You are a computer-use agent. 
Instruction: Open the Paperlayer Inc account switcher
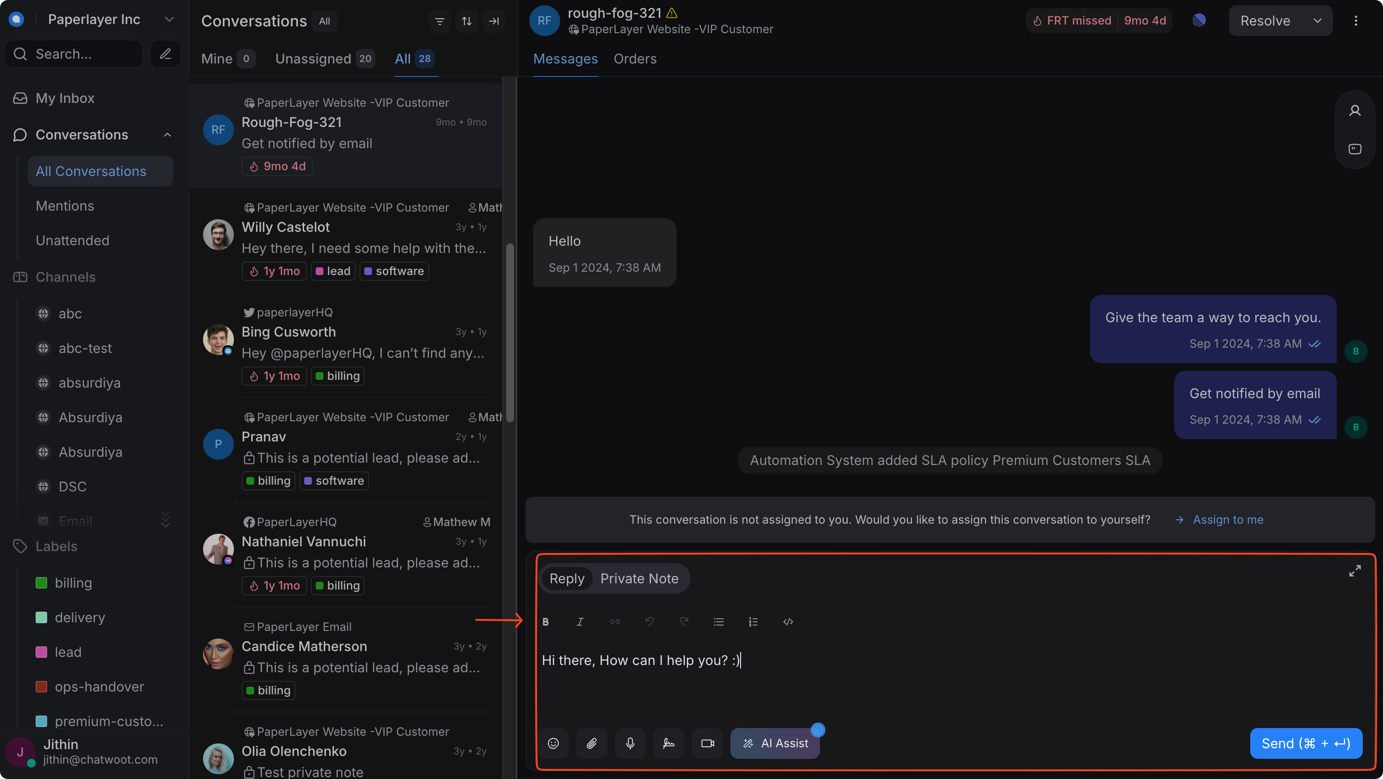[111, 19]
